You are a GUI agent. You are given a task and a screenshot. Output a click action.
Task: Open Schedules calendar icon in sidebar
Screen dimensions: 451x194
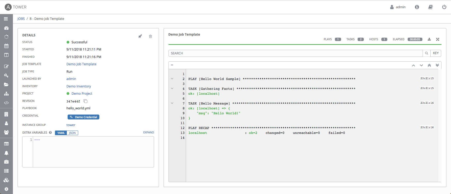[x=6, y=46]
